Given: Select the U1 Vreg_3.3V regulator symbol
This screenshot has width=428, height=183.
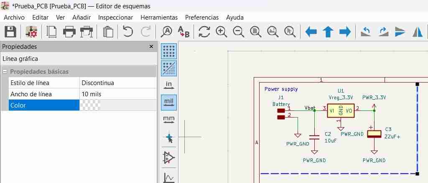Looking at the screenshot, I should click(341, 110).
